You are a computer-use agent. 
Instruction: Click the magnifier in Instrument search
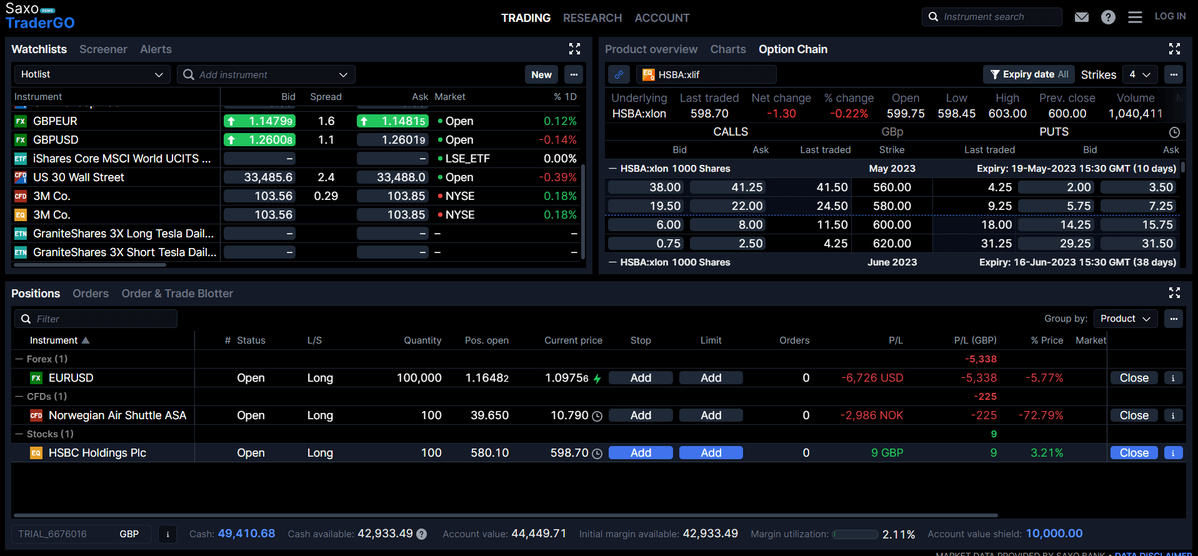tap(933, 17)
